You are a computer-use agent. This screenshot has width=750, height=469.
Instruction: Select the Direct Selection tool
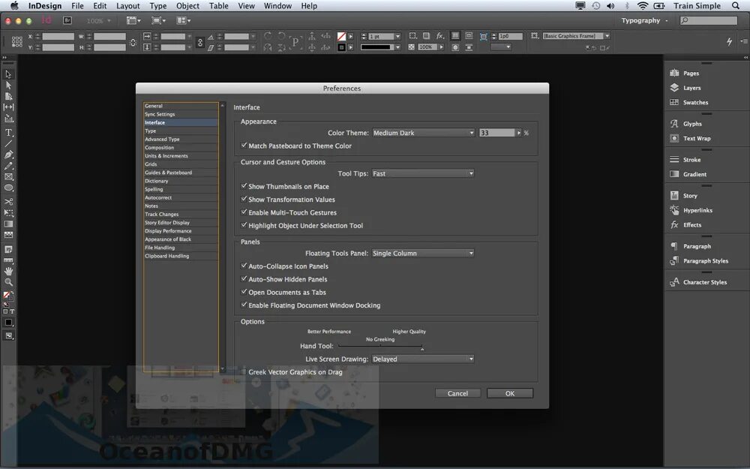pos(8,86)
